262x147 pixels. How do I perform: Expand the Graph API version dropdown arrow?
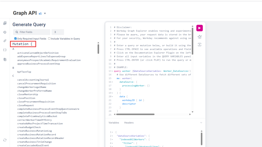[x=45, y=14]
